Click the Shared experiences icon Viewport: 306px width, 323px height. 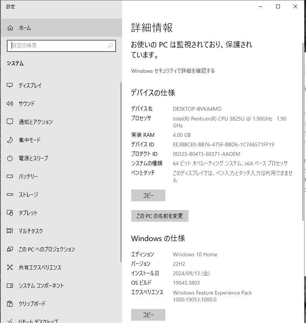pos(10,267)
